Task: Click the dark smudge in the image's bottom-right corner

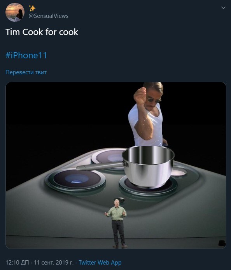Action: point(222,243)
